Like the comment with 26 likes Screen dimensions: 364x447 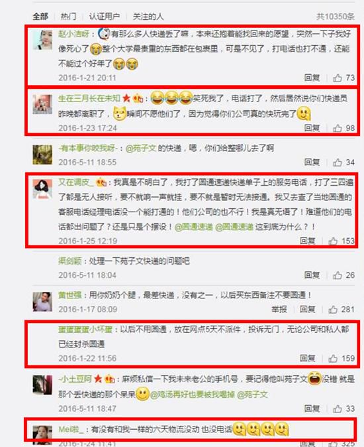pos(338,275)
